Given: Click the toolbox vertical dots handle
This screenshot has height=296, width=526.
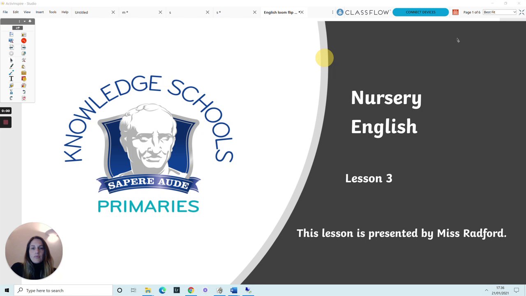Looking at the screenshot, I should pos(19,21).
